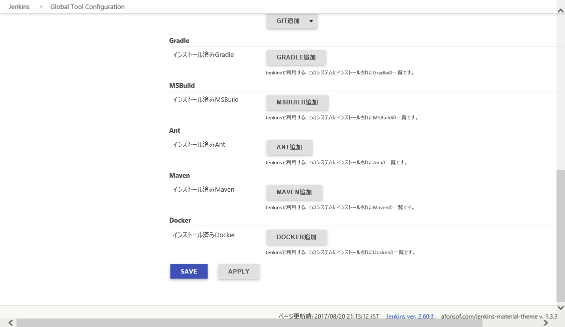Click the Antの一覧です description text
The image size is (565, 327).
337,162
